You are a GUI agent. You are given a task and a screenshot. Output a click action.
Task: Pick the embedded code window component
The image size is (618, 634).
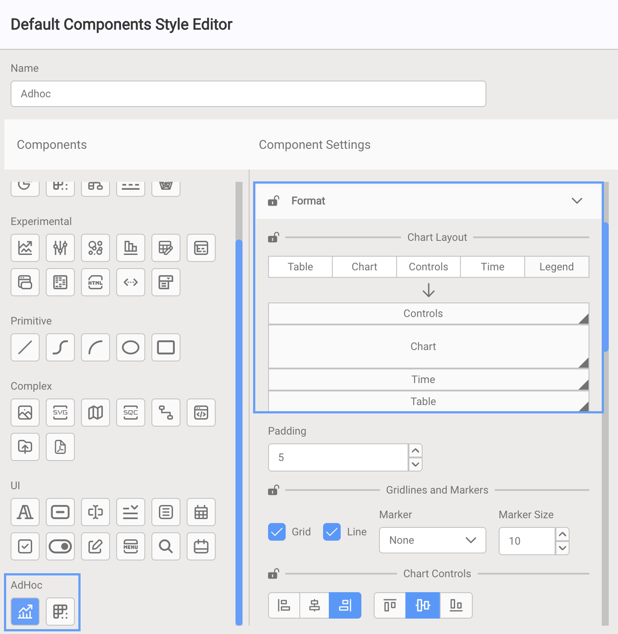(201, 413)
